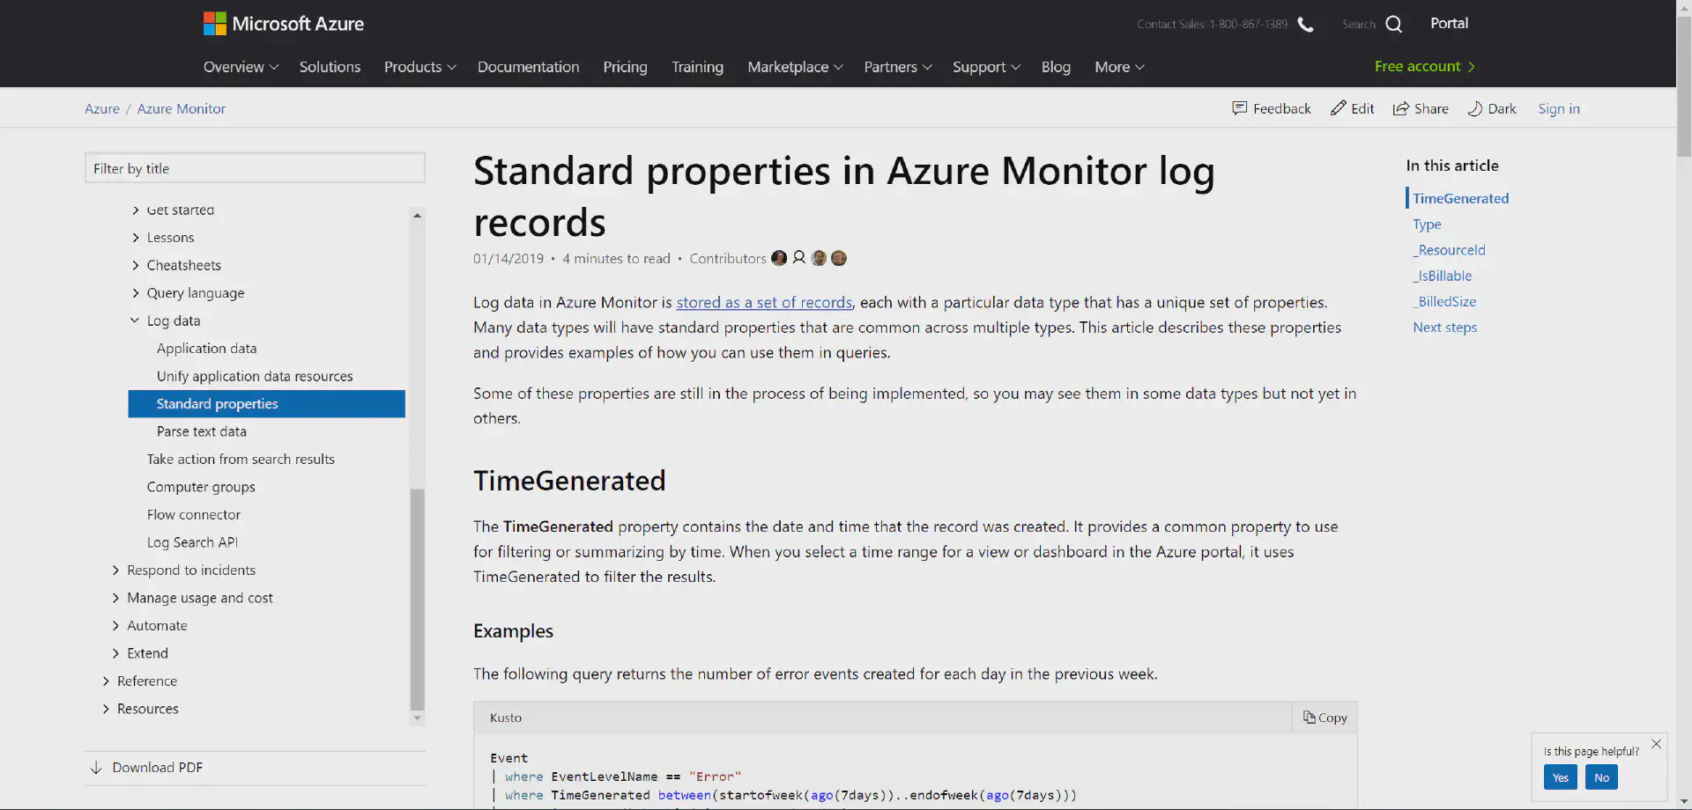The width and height of the screenshot is (1692, 810).
Task: Open 'stored as a set of records' link
Action: pos(764,302)
